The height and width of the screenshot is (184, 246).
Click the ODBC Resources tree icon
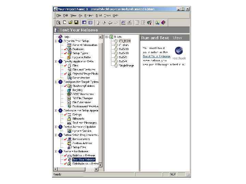[x=69, y=94]
